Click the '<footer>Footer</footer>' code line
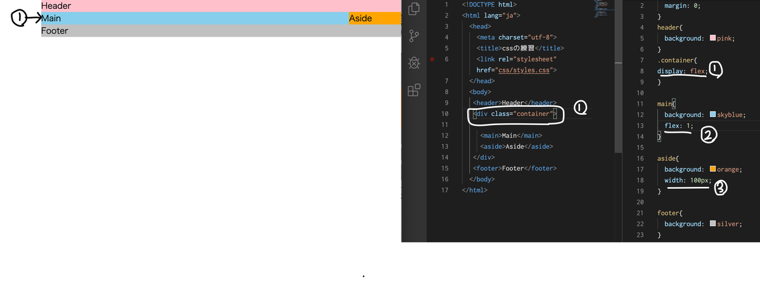The height and width of the screenshot is (288, 760). [x=514, y=169]
